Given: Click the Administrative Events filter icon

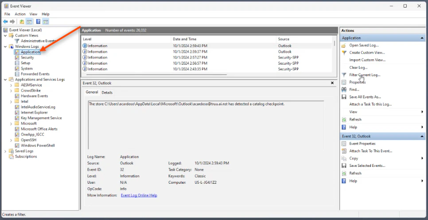Looking at the screenshot, I should [x=17, y=41].
